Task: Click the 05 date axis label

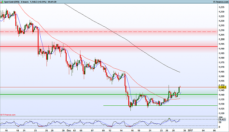Action: [81, 131]
